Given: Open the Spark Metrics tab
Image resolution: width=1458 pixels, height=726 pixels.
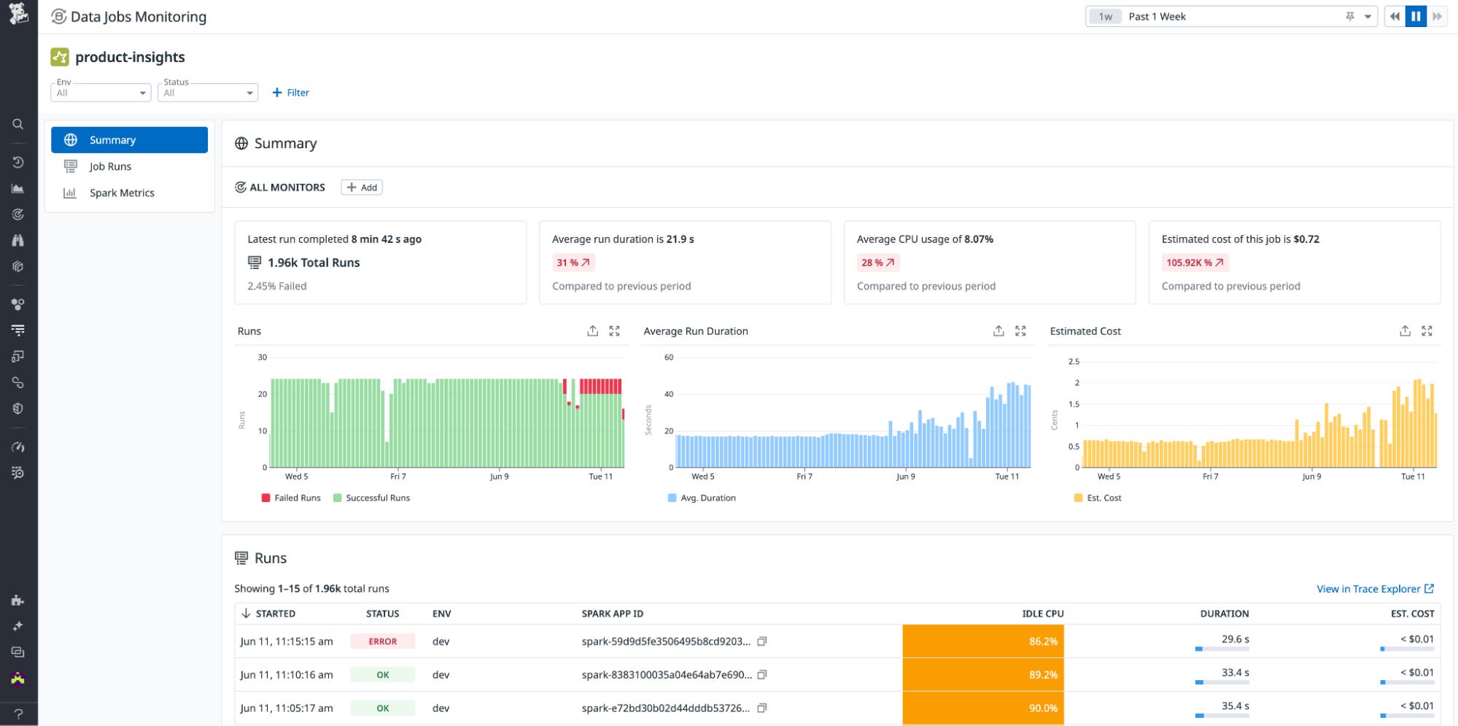Looking at the screenshot, I should pyautogui.click(x=122, y=193).
